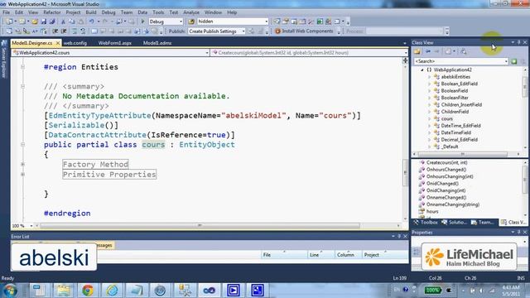Open Visual Studio taskbar icon

click(x=209, y=291)
